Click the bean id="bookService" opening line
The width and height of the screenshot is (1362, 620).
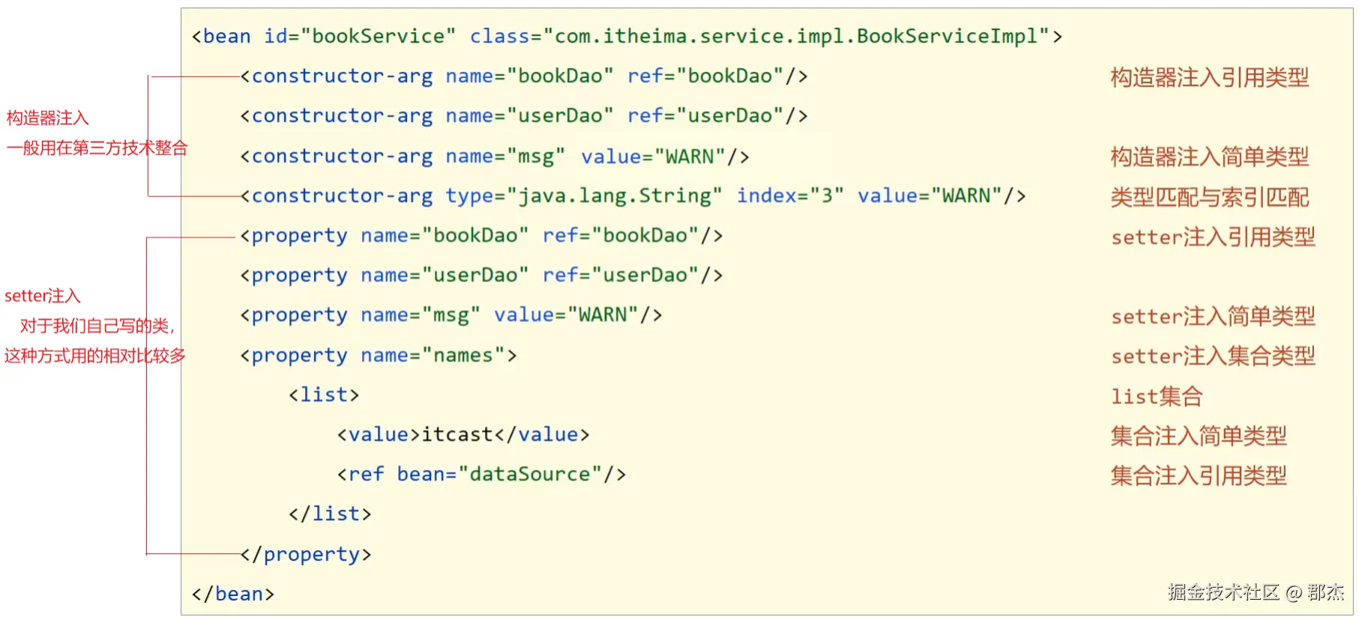(x=627, y=36)
